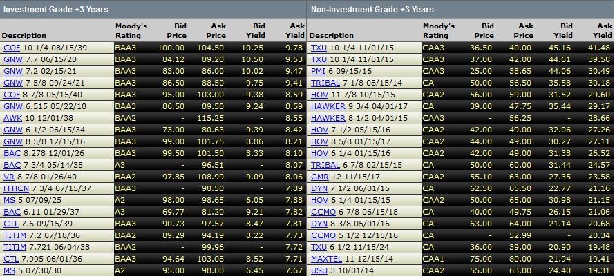The image size is (615, 276).
Task: Click TXU link in row with bid 36.50
Action: pyautogui.click(x=319, y=48)
